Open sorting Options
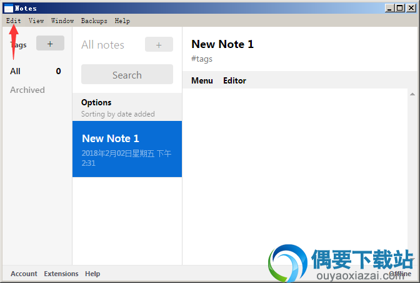Viewport: 420px width, 283px height. pyautogui.click(x=96, y=102)
